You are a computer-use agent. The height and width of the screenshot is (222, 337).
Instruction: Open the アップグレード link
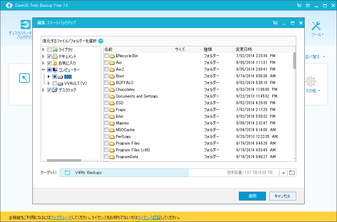tap(61, 218)
